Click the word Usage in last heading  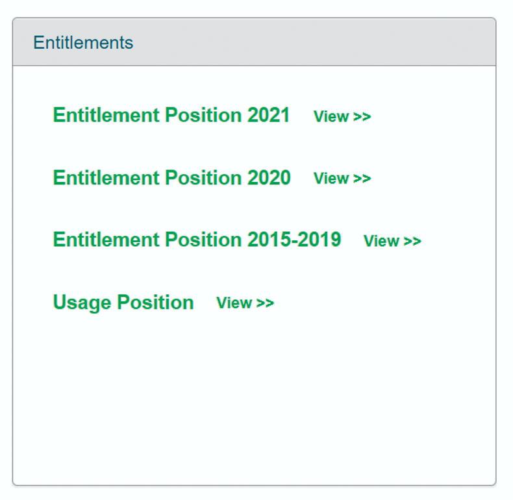point(82,303)
